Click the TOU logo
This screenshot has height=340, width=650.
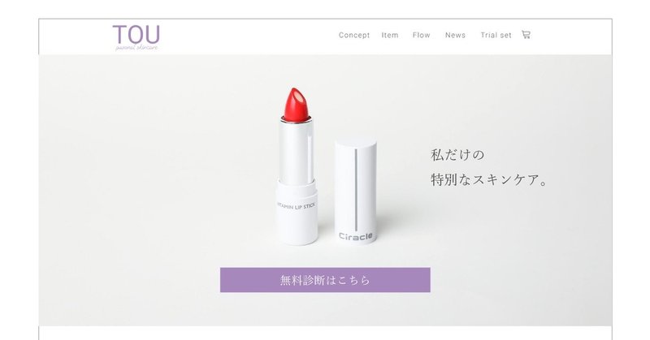pos(136,35)
